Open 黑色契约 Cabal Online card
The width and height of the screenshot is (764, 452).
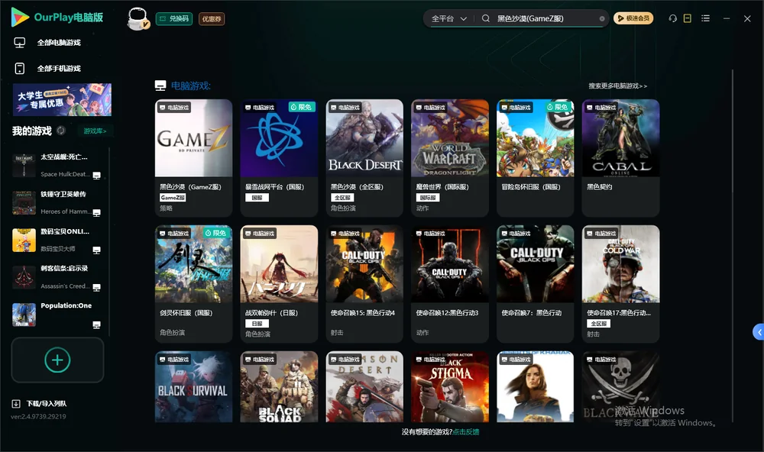point(620,158)
